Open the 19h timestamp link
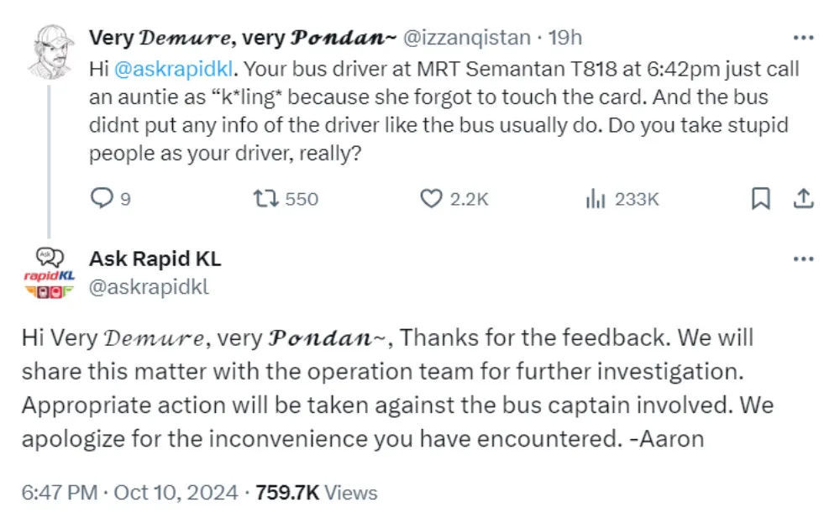Image resolution: width=840 pixels, height=523 pixels. click(x=565, y=38)
